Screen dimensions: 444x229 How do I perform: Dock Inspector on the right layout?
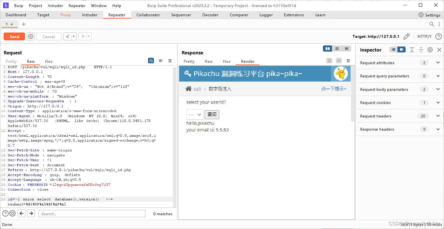click(401, 50)
